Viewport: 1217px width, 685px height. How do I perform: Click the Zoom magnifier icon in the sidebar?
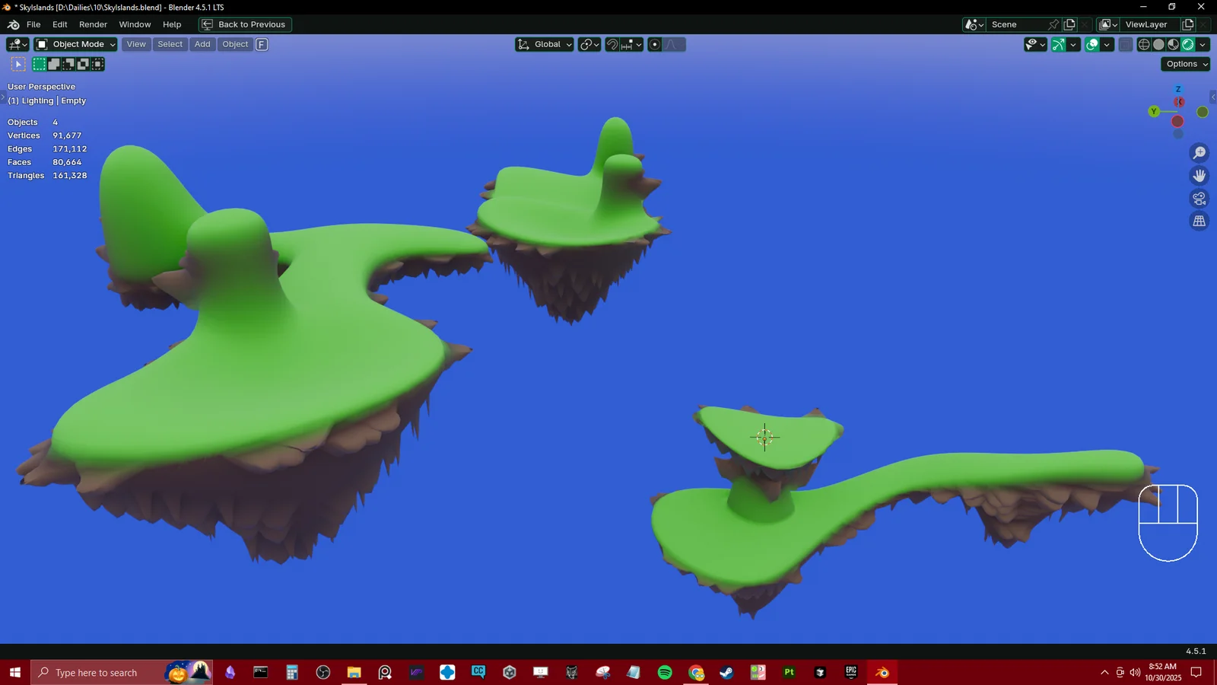pyautogui.click(x=1200, y=152)
